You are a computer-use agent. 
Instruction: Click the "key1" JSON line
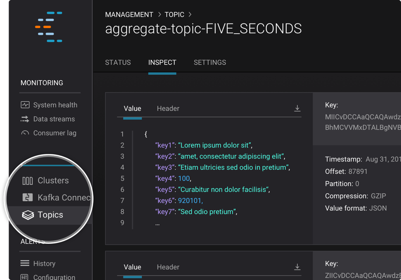pyautogui.click(x=204, y=145)
